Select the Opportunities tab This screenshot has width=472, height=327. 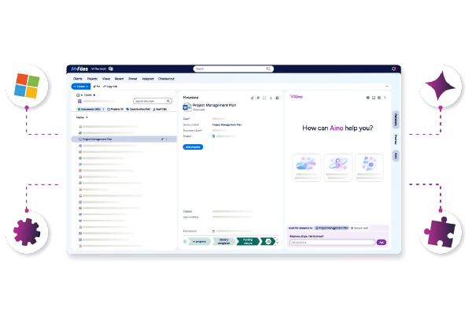click(138, 109)
